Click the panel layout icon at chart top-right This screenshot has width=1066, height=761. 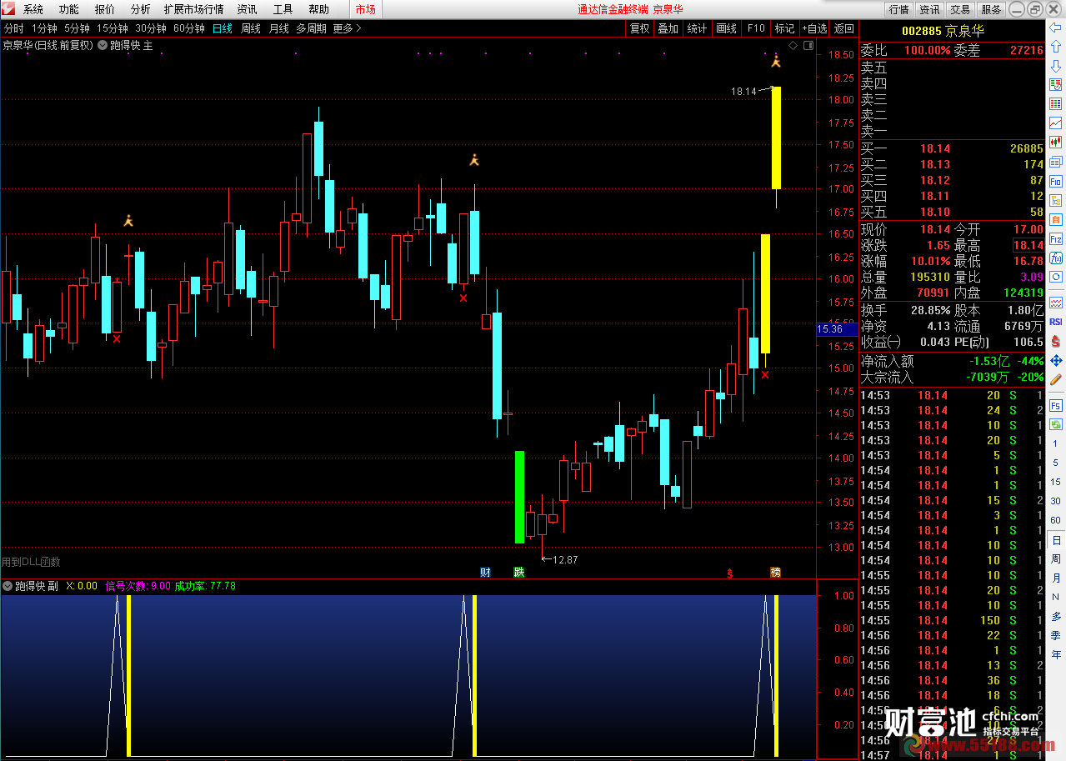808,46
